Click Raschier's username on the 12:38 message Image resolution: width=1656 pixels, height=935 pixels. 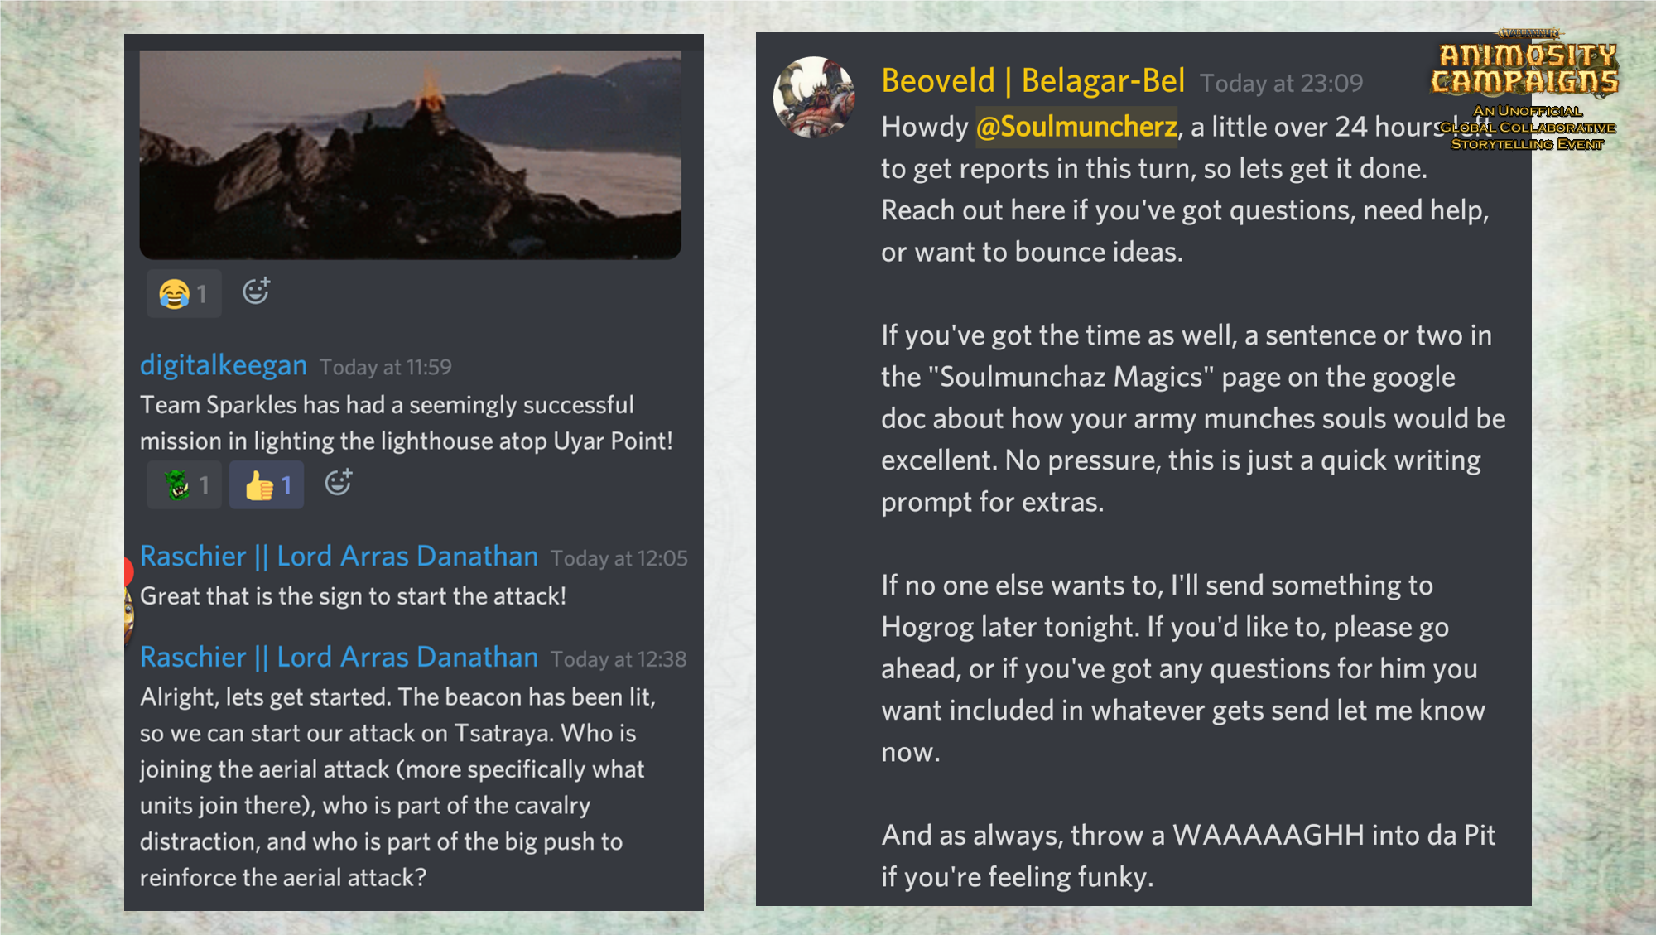pos(339,658)
